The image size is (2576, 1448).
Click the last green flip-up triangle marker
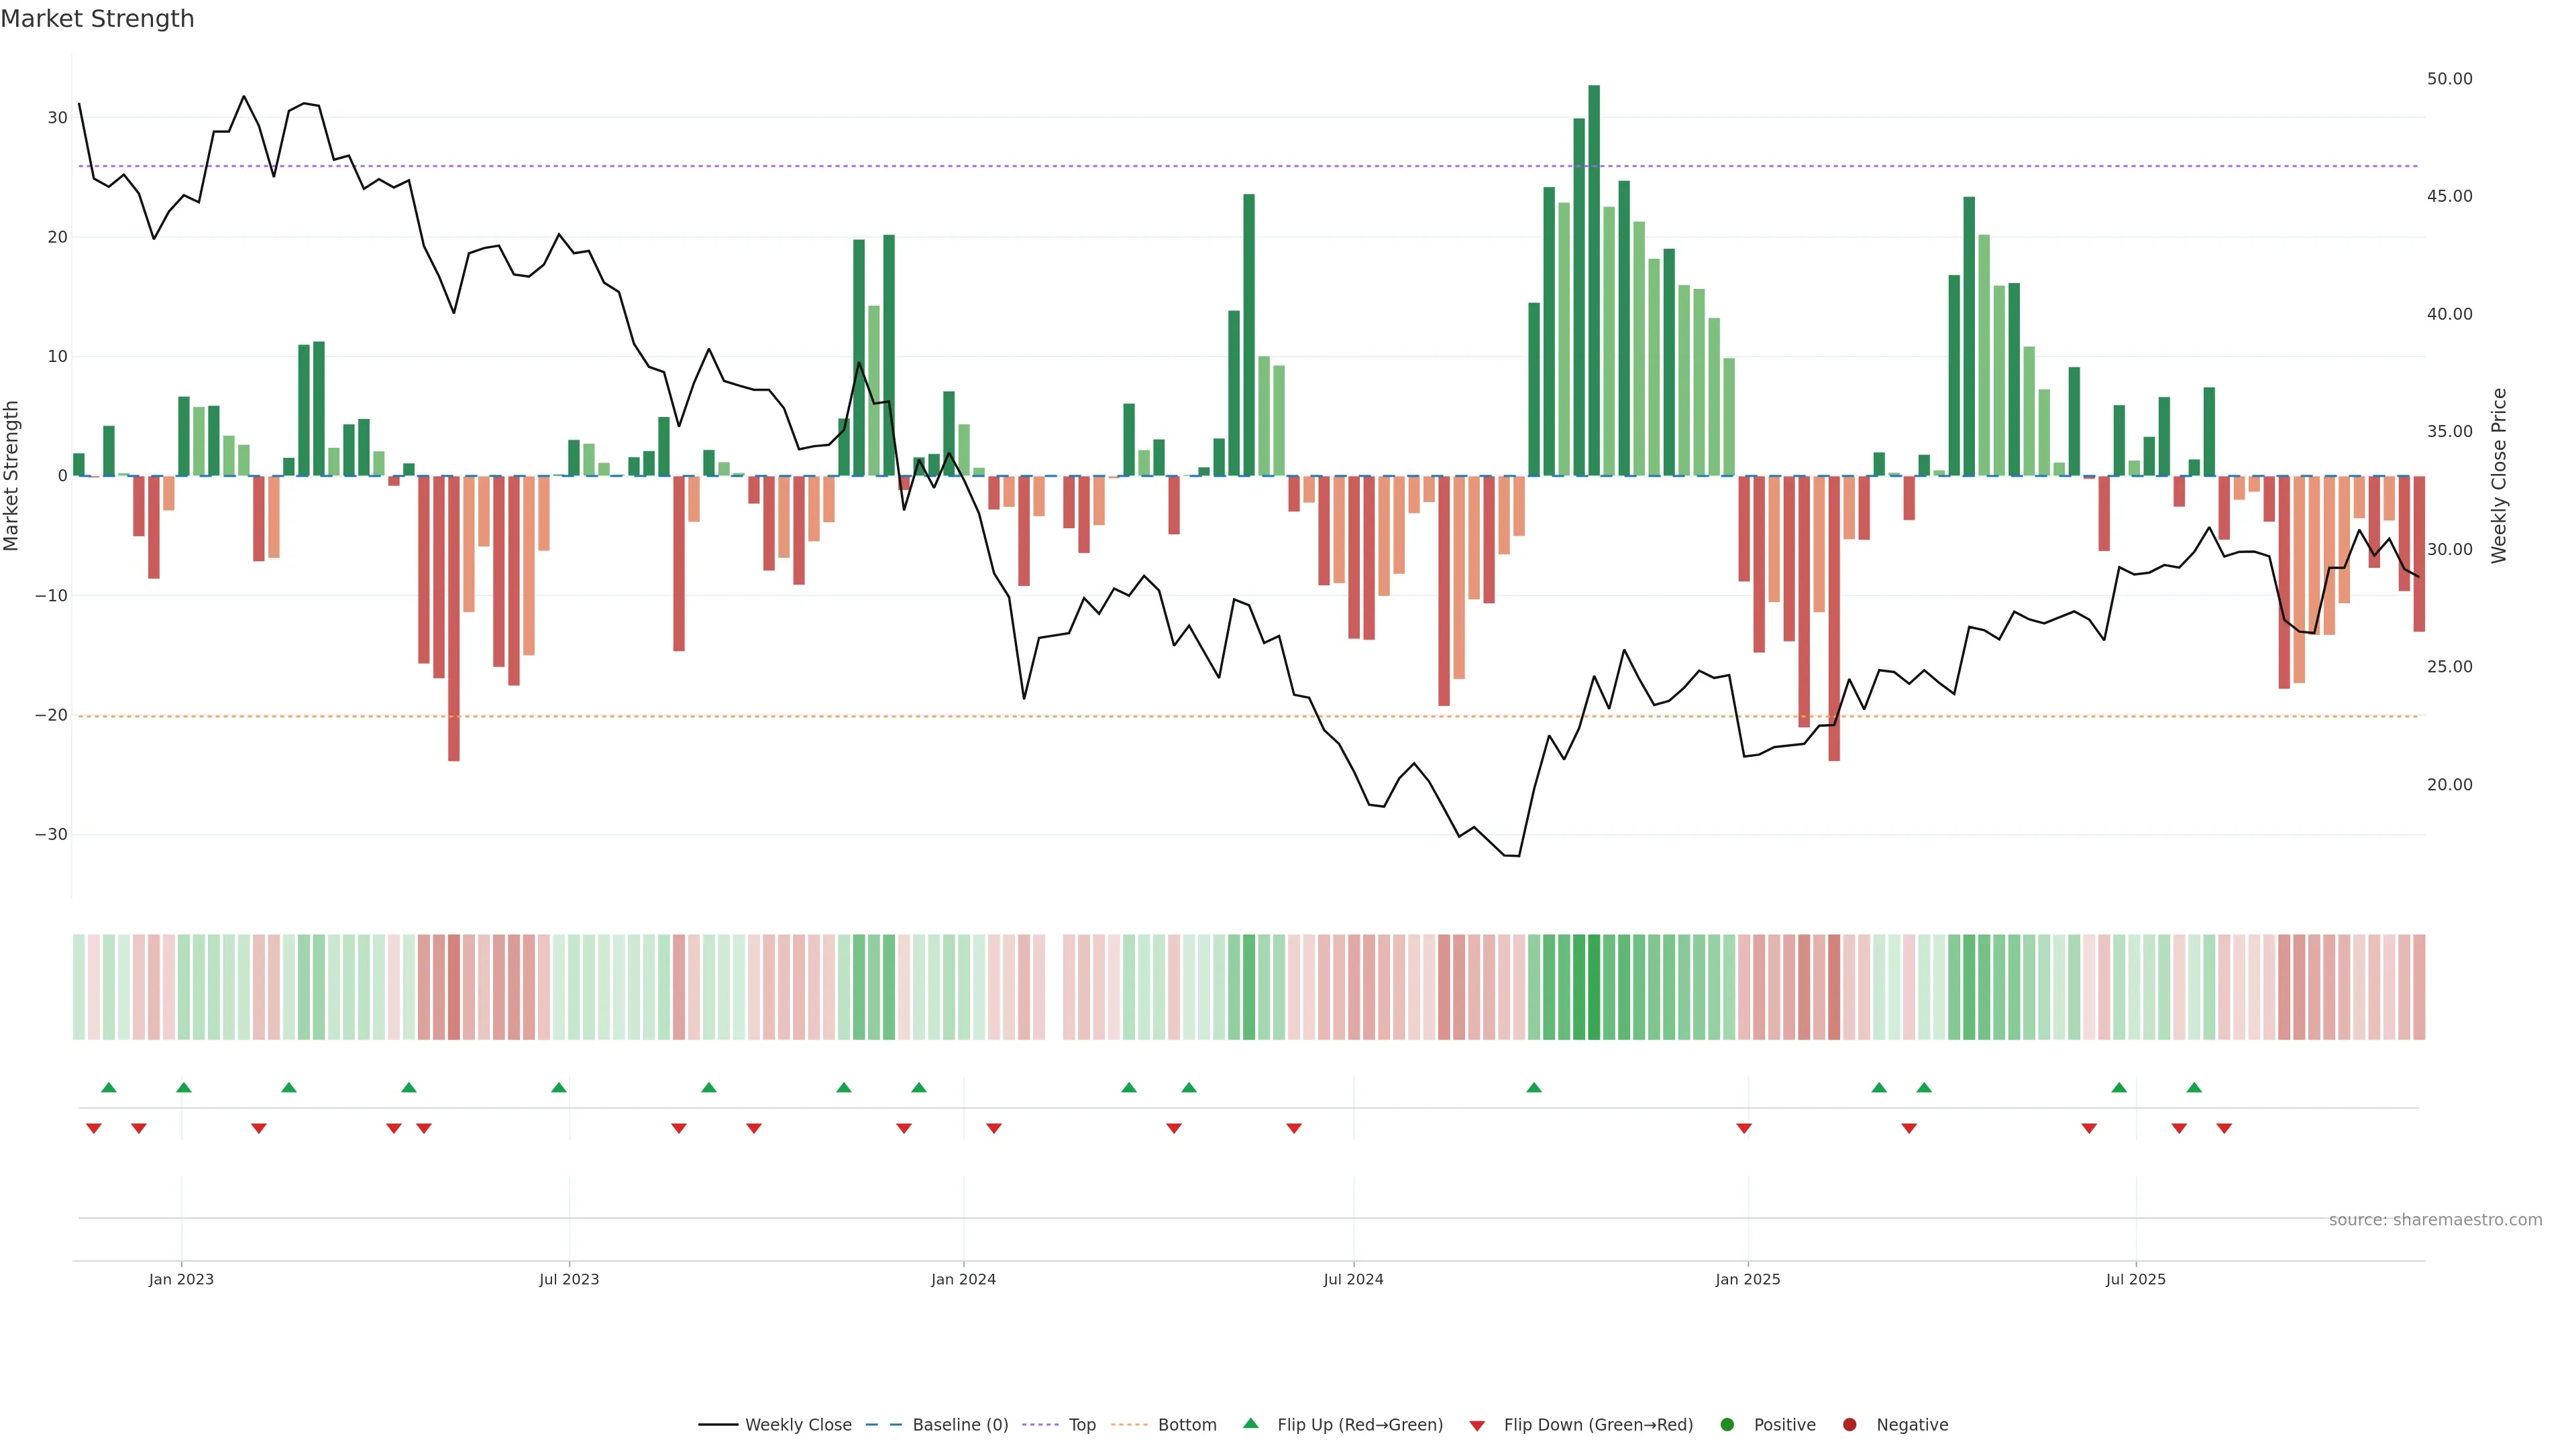tap(2194, 1087)
